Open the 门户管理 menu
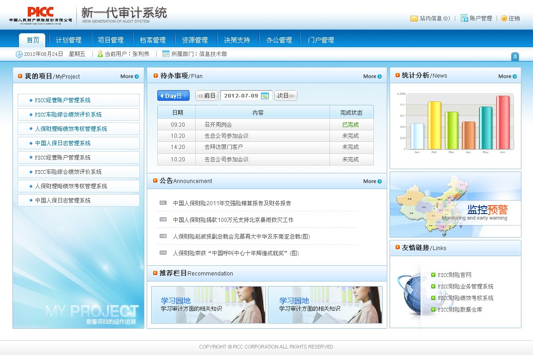The image size is (533, 355). 321,40
